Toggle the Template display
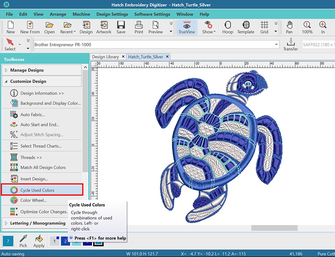This screenshot has width=335, height=257. (x=246, y=27)
